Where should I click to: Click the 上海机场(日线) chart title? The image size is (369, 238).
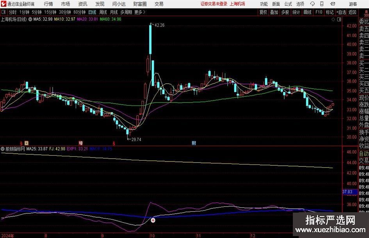point(14,19)
